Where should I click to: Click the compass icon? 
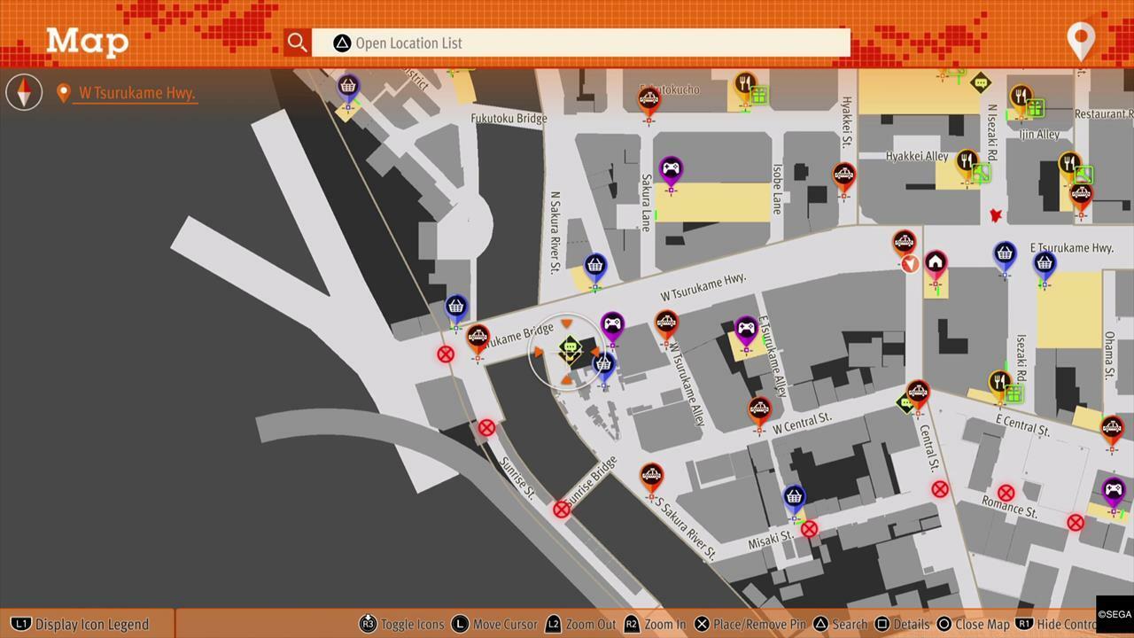(x=24, y=92)
